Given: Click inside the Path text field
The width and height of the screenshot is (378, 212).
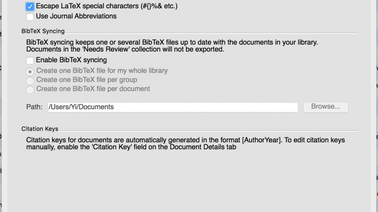Looking at the screenshot, I should click(x=173, y=107).
